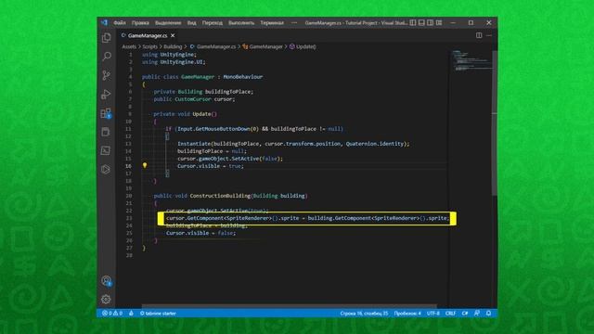Open the Source Control view
Image resolution: width=594 pixels, height=334 pixels.
pyautogui.click(x=107, y=75)
